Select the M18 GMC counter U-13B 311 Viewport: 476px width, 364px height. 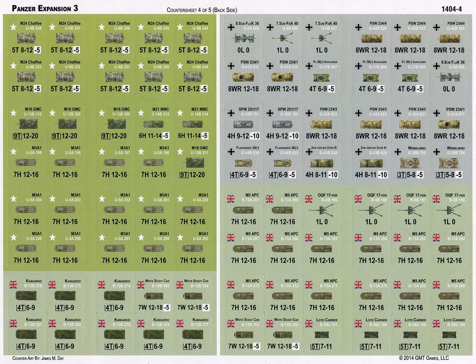pos(193,162)
